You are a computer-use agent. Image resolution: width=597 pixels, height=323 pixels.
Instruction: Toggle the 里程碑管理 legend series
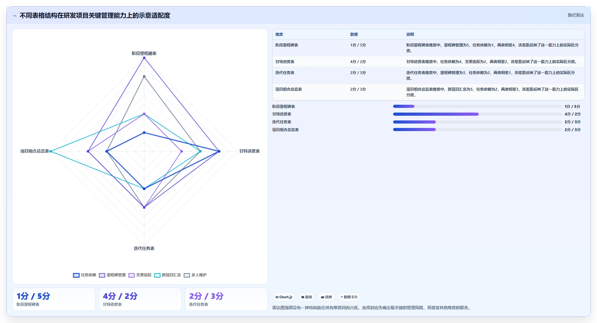click(112, 275)
